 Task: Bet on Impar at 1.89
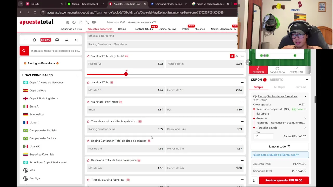pos(126,110)
